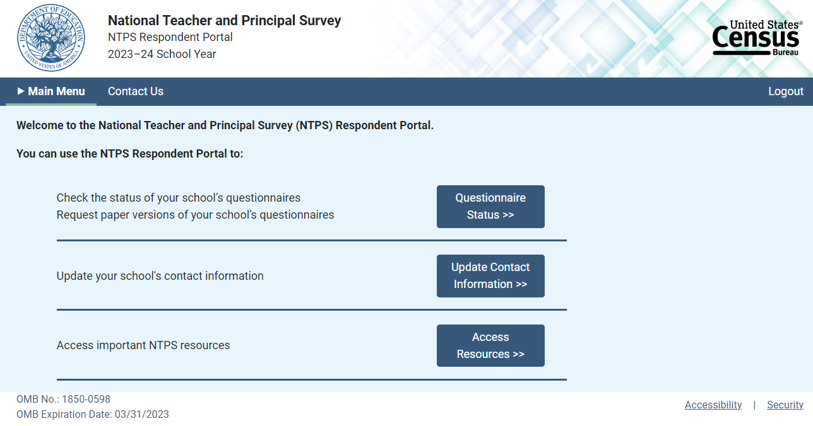Click the United States Census Bureau logo
This screenshot has height=426, width=813.
[757, 38]
